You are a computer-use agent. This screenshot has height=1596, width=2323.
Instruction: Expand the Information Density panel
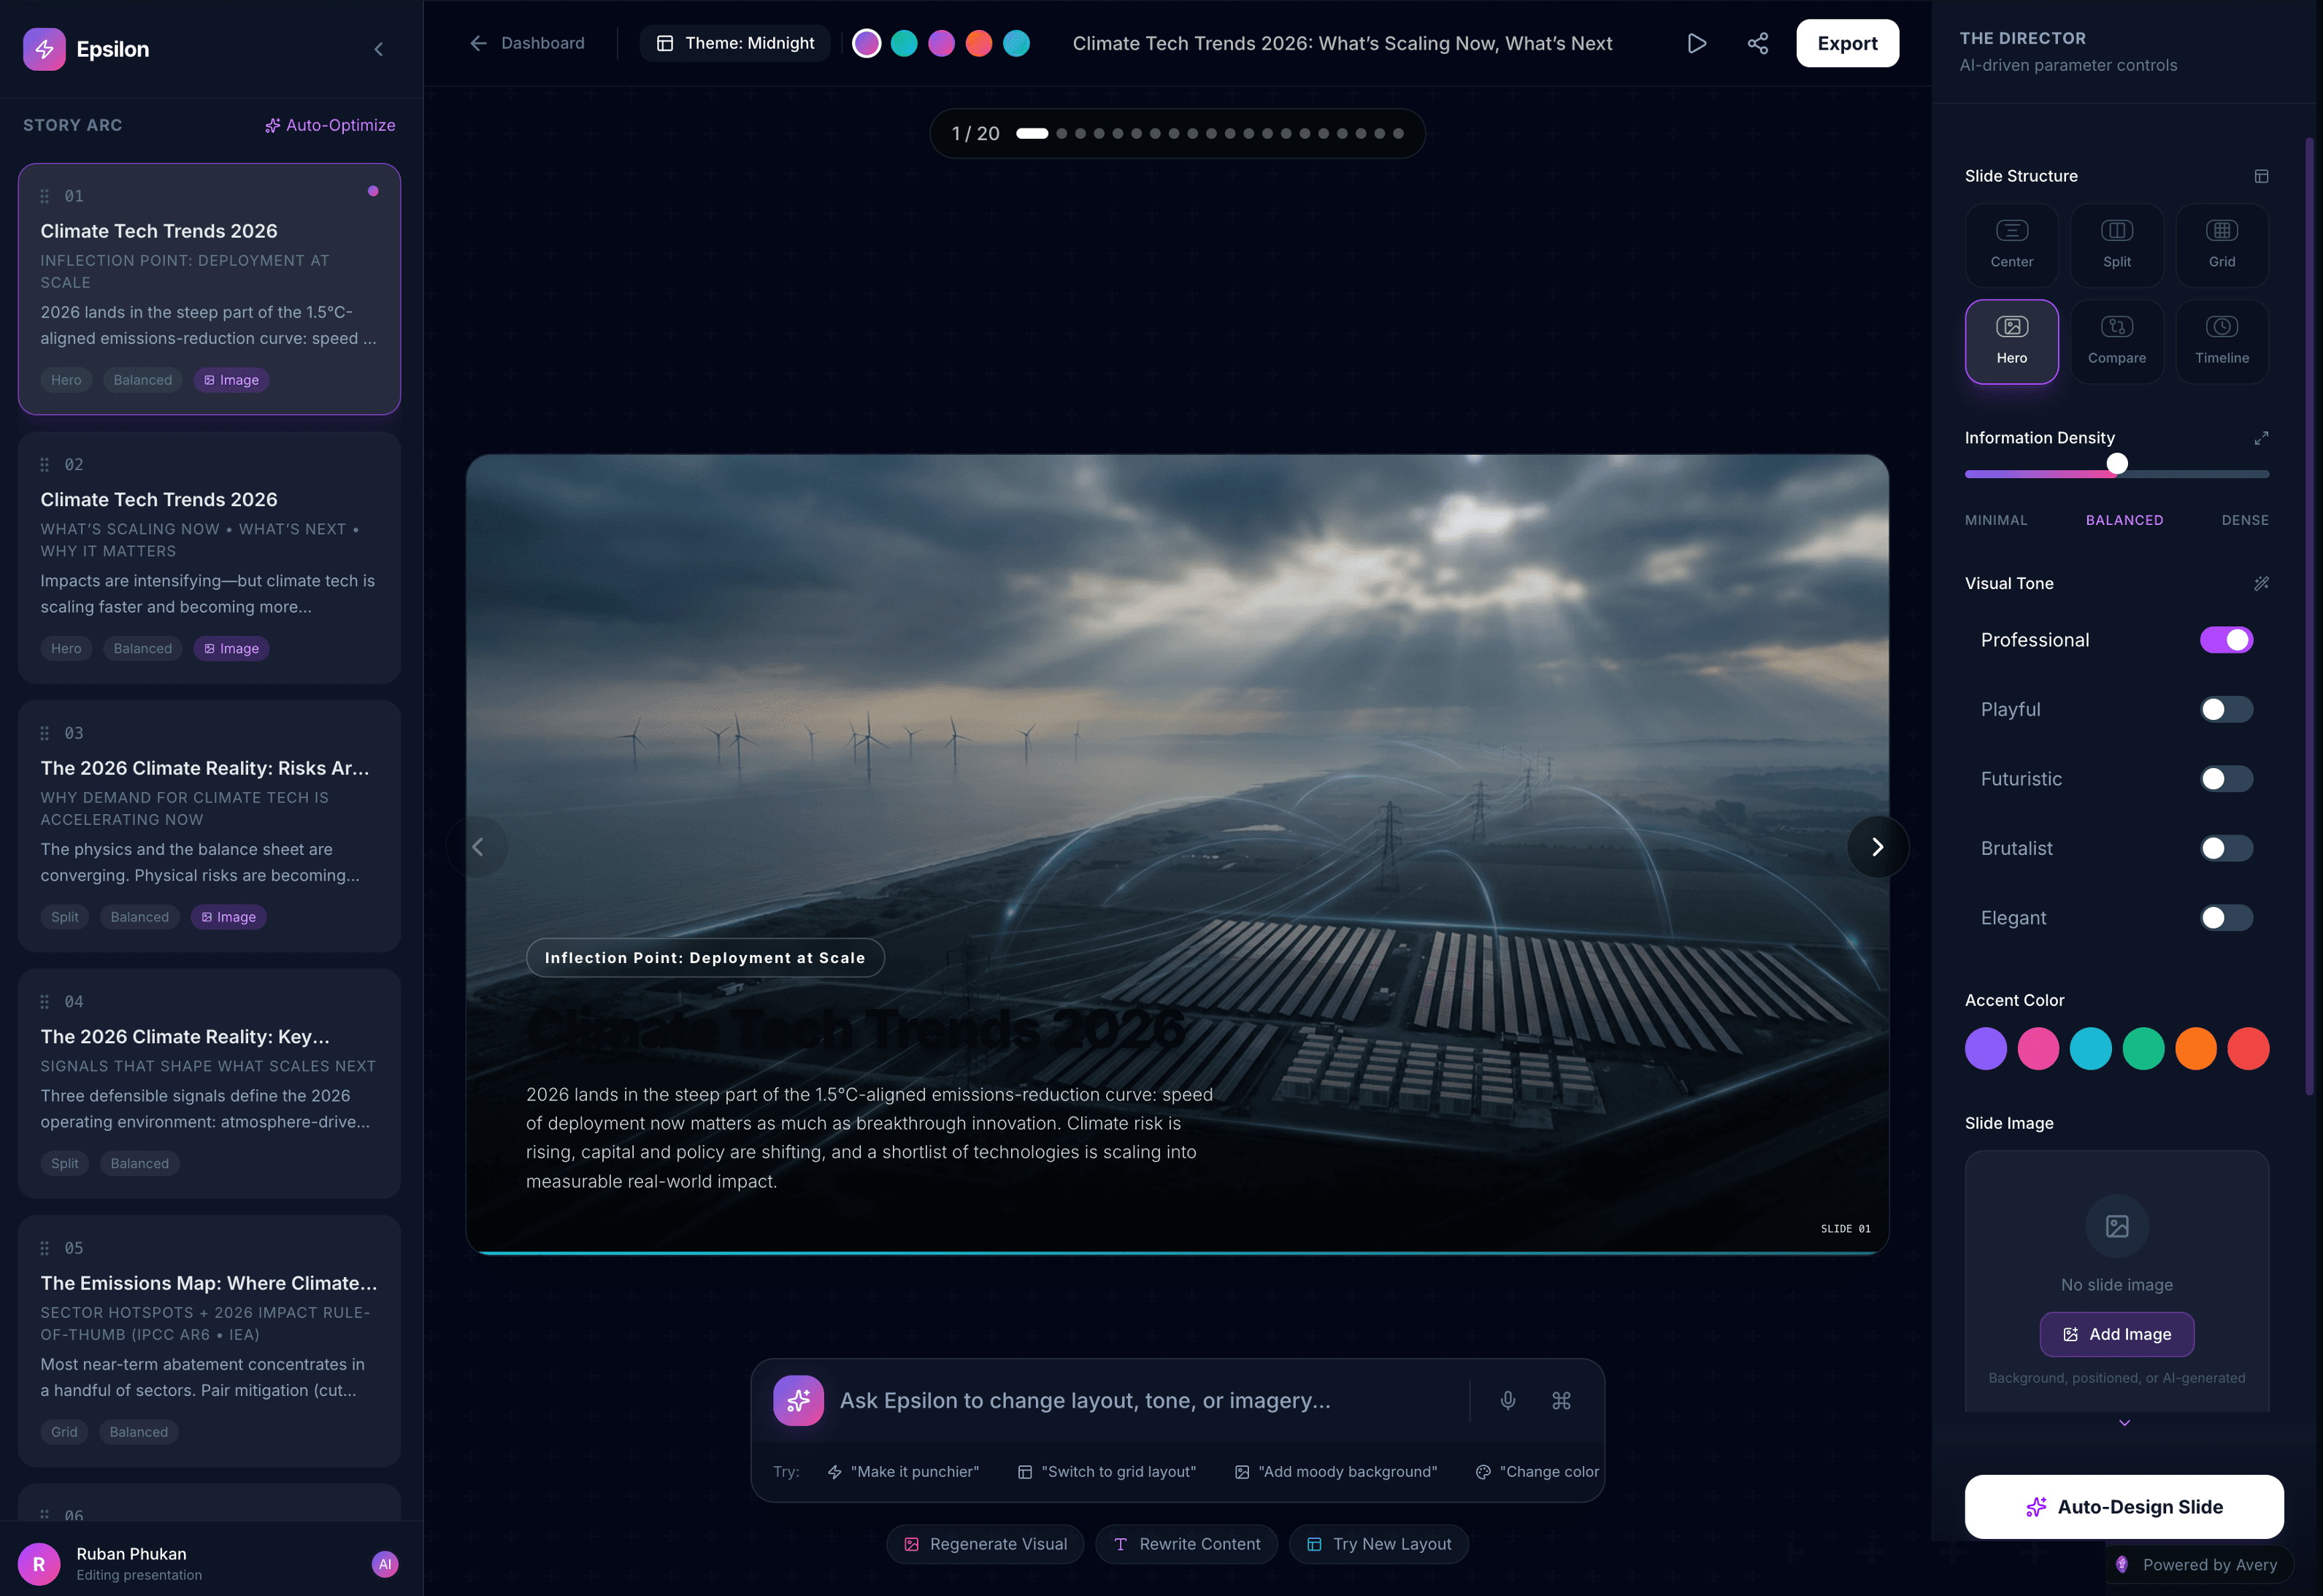point(2260,438)
